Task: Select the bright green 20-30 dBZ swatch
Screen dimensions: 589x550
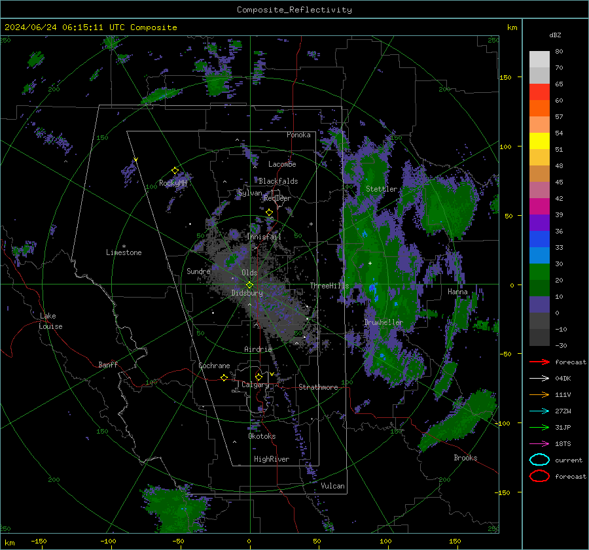Action: [539, 272]
